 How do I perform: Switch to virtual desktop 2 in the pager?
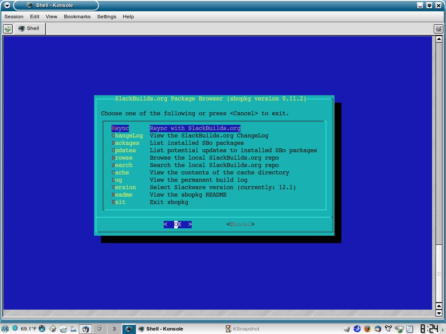coord(100,329)
